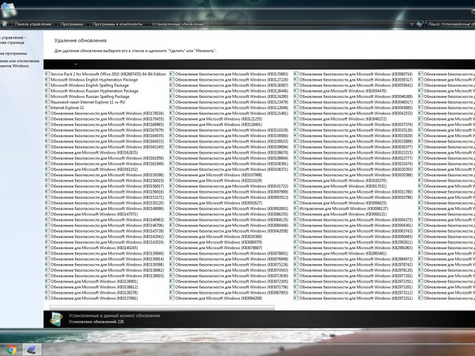This screenshot has height=356, width=475.
Task: Select security update KB3170455
Action: coord(107,119)
